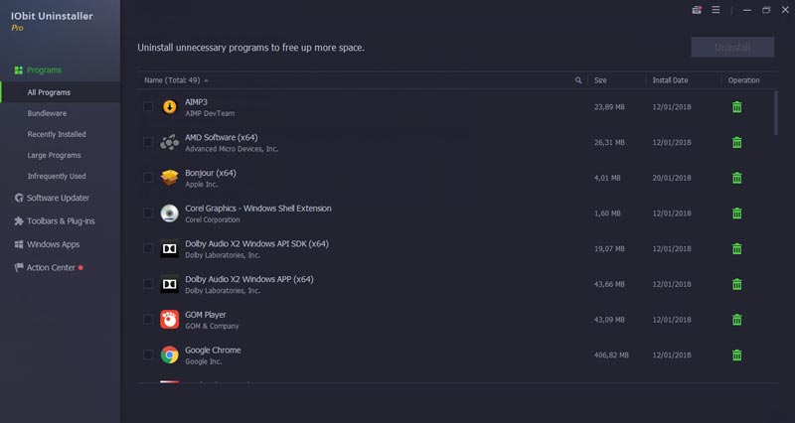Image resolution: width=795 pixels, height=423 pixels.
Task: Open the toolbox icon in title bar
Action: pyautogui.click(x=697, y=10)
